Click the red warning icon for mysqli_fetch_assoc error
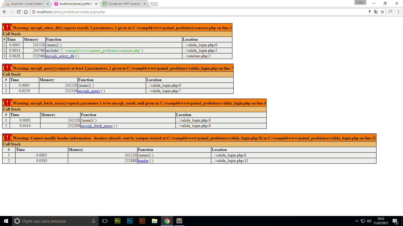The width and height of the screenshot is (403, 226). click(x=7, y=103)
